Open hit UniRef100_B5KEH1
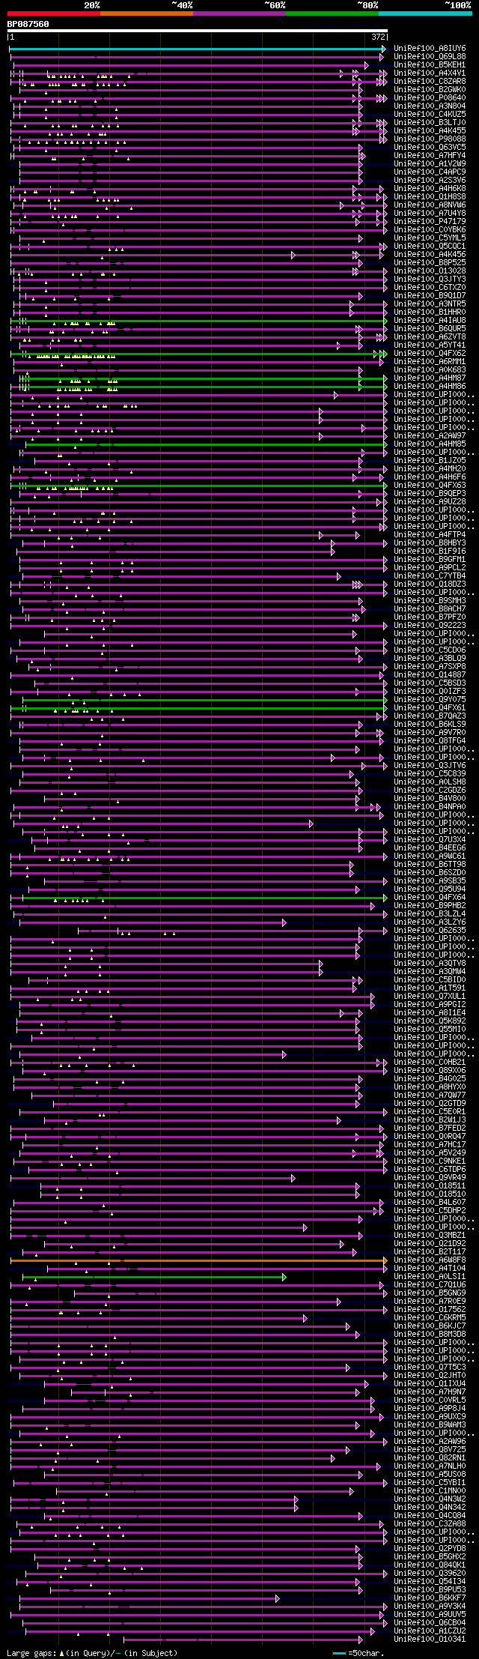The image size is (479, 1659). [x=430, y=64]
